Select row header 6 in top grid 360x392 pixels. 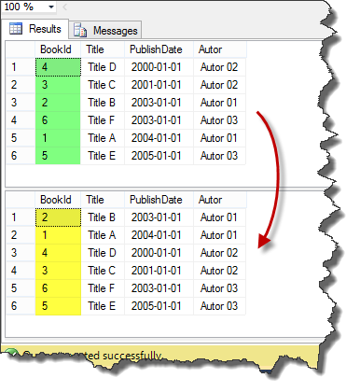tap(21, 156)
